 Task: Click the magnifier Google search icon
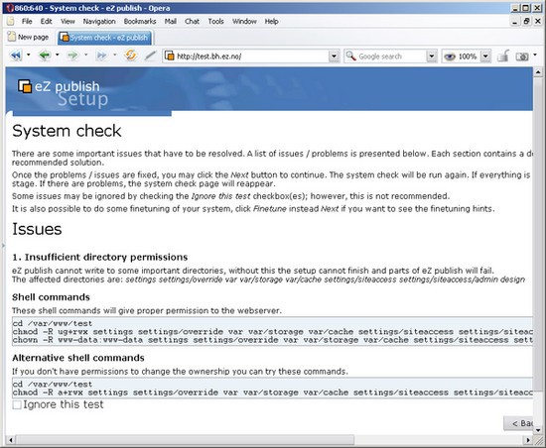(351, 56)
